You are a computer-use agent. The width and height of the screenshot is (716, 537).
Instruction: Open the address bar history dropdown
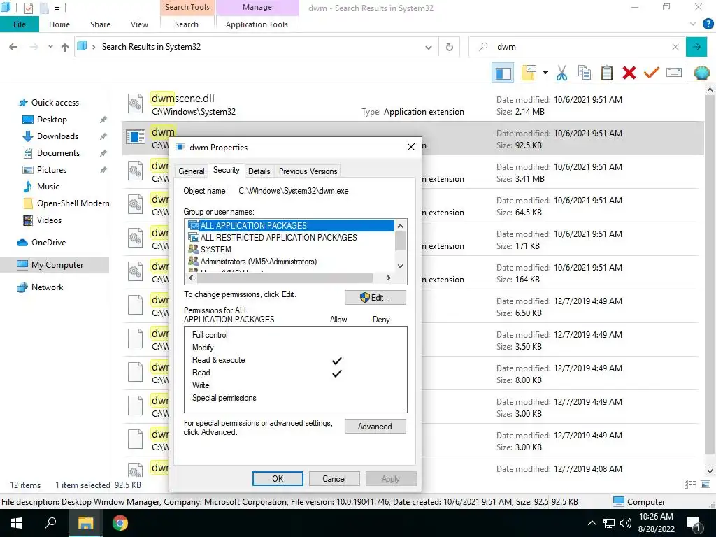tap(429, 47)
